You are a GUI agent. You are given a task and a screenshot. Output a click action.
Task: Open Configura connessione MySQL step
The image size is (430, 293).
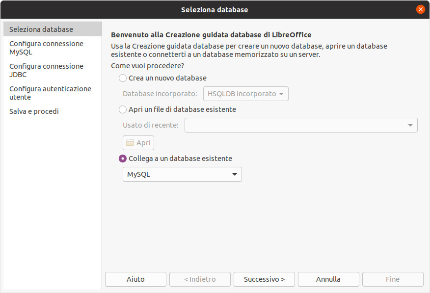click(46, 48)
